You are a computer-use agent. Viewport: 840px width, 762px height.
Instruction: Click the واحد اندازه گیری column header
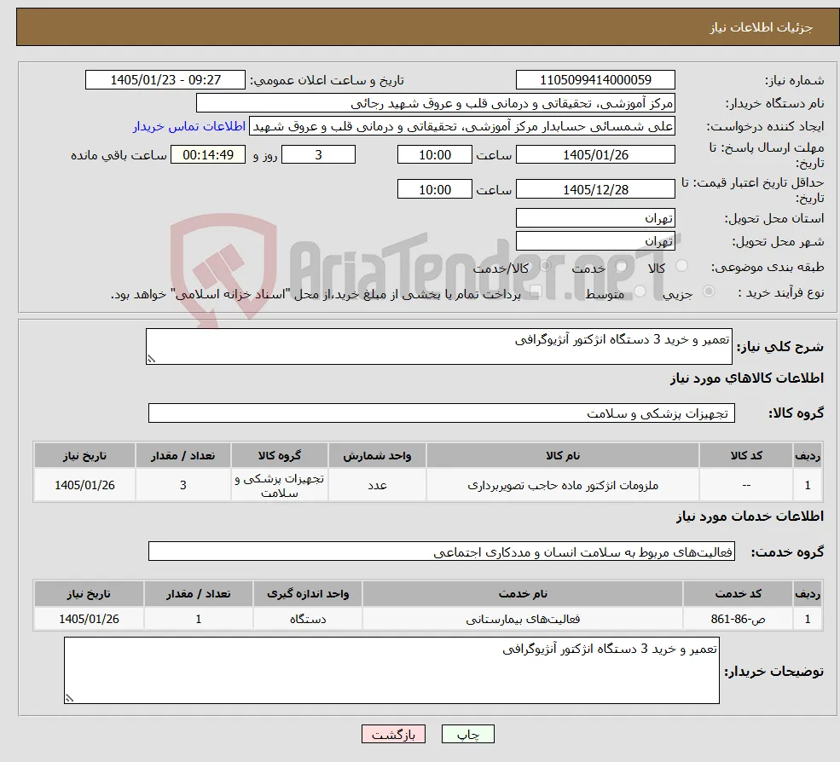click(x=308, y=594)
